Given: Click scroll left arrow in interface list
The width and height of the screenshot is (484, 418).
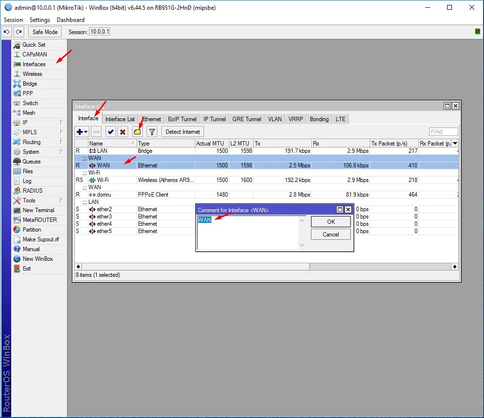Looking at the screenshot, I should 78,267.
